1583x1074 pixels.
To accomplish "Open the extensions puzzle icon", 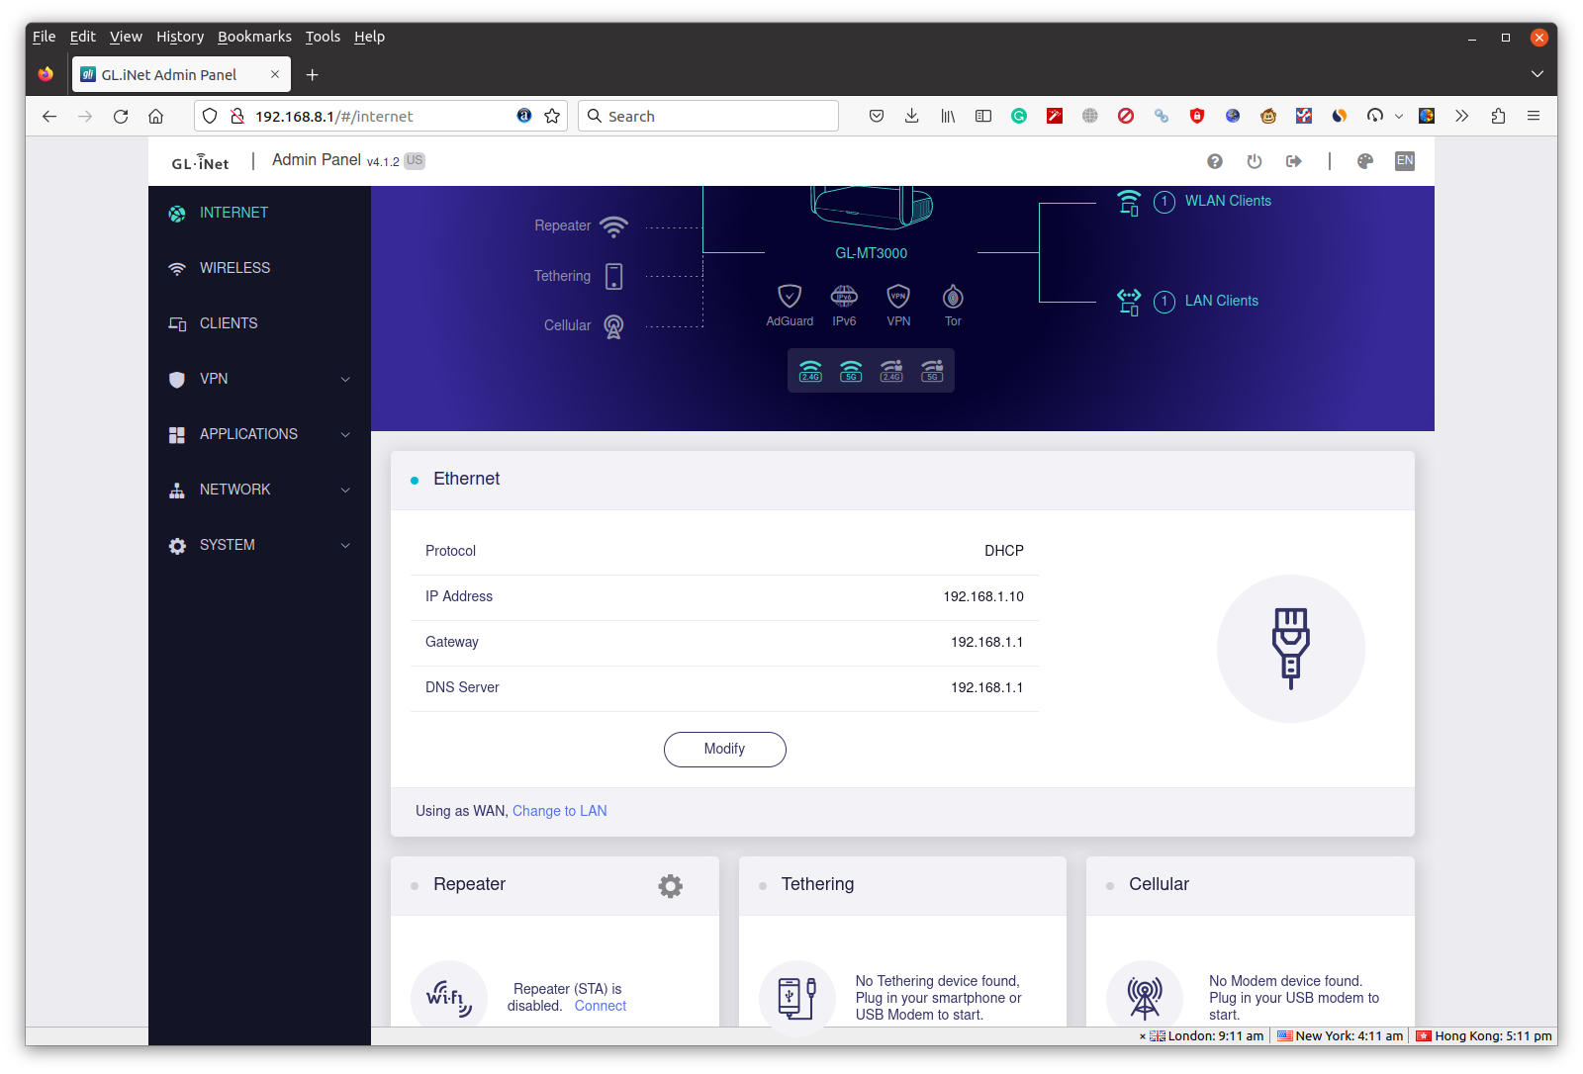I will [x=1498, y=116].
